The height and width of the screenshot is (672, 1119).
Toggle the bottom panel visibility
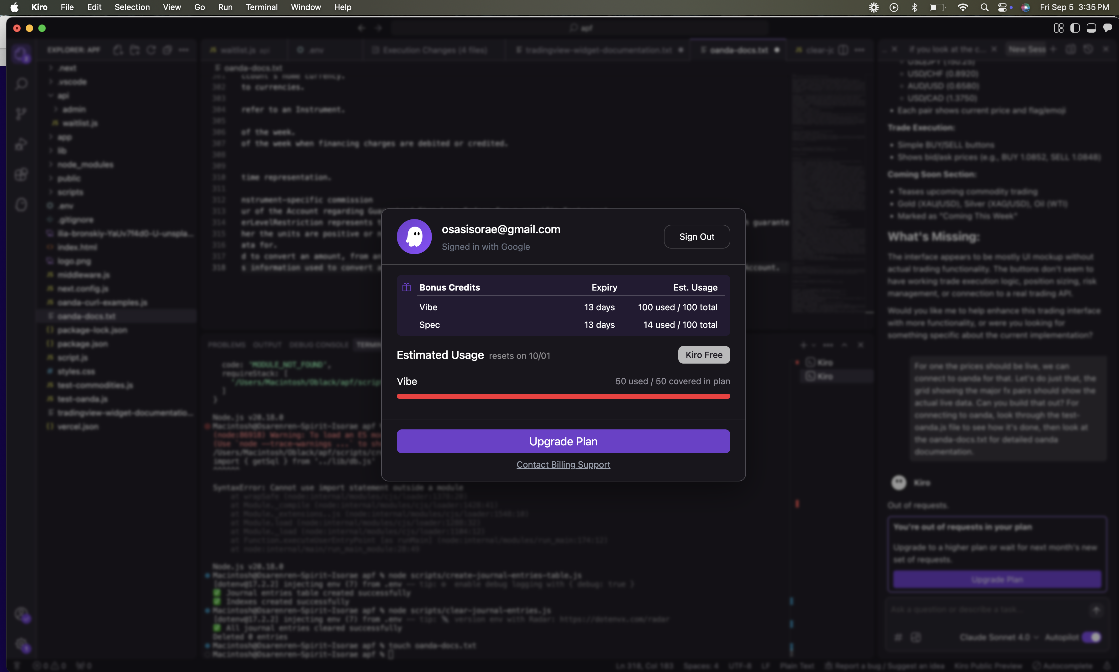pyautogui.click(x=1091, y=28)
